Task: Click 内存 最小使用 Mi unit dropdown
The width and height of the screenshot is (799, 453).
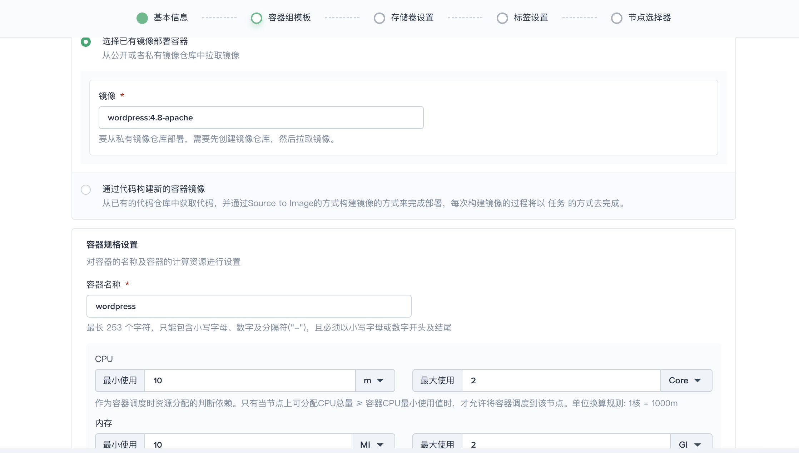Action: coord(372,445)
